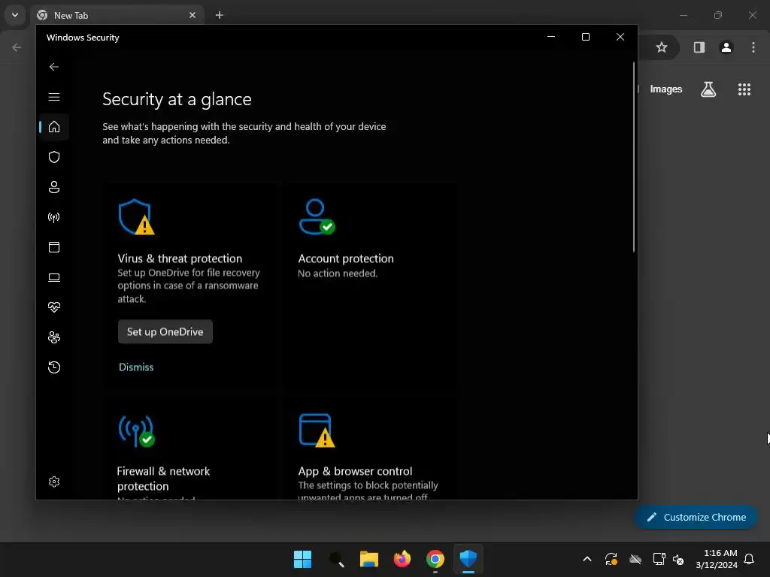This screenshot has height=577, width=770.
Task: Open volume muted tray icon
Action: click(x=679, y=559)
